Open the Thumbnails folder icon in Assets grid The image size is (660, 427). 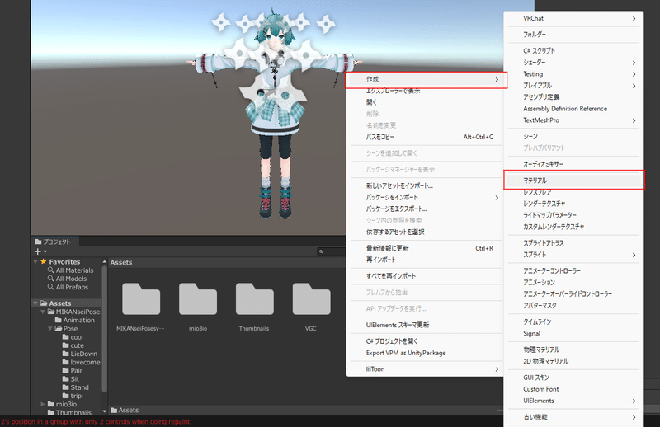pyautogui.click(x=255, y=298)
